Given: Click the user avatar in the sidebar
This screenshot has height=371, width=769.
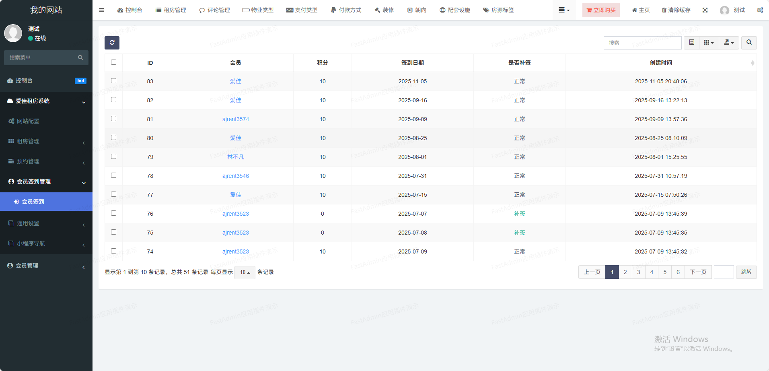Looking at the screenshot, I should tap(13, 33).
